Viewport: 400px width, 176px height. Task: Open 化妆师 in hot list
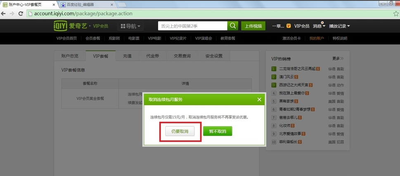coord(285,126)
